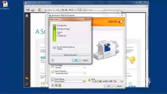Click the paper savings sheet icon
167x94 pixels.
click(54, 48)
